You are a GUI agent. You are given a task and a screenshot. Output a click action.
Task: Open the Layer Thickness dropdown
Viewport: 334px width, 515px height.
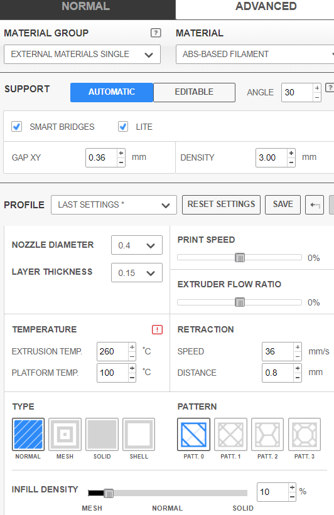click(137, 273)
